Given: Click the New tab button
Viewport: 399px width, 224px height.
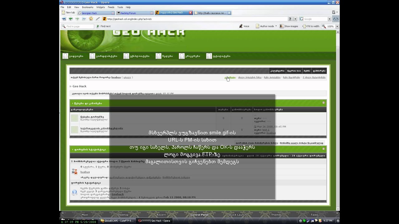Looking at the screenshot, I should [68, 12].
